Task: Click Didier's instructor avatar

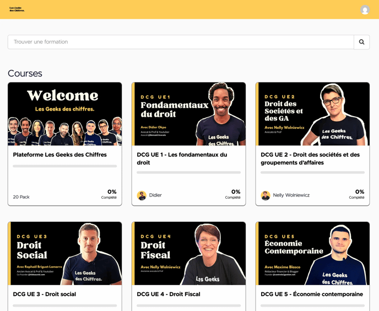Action: [142, 195]
